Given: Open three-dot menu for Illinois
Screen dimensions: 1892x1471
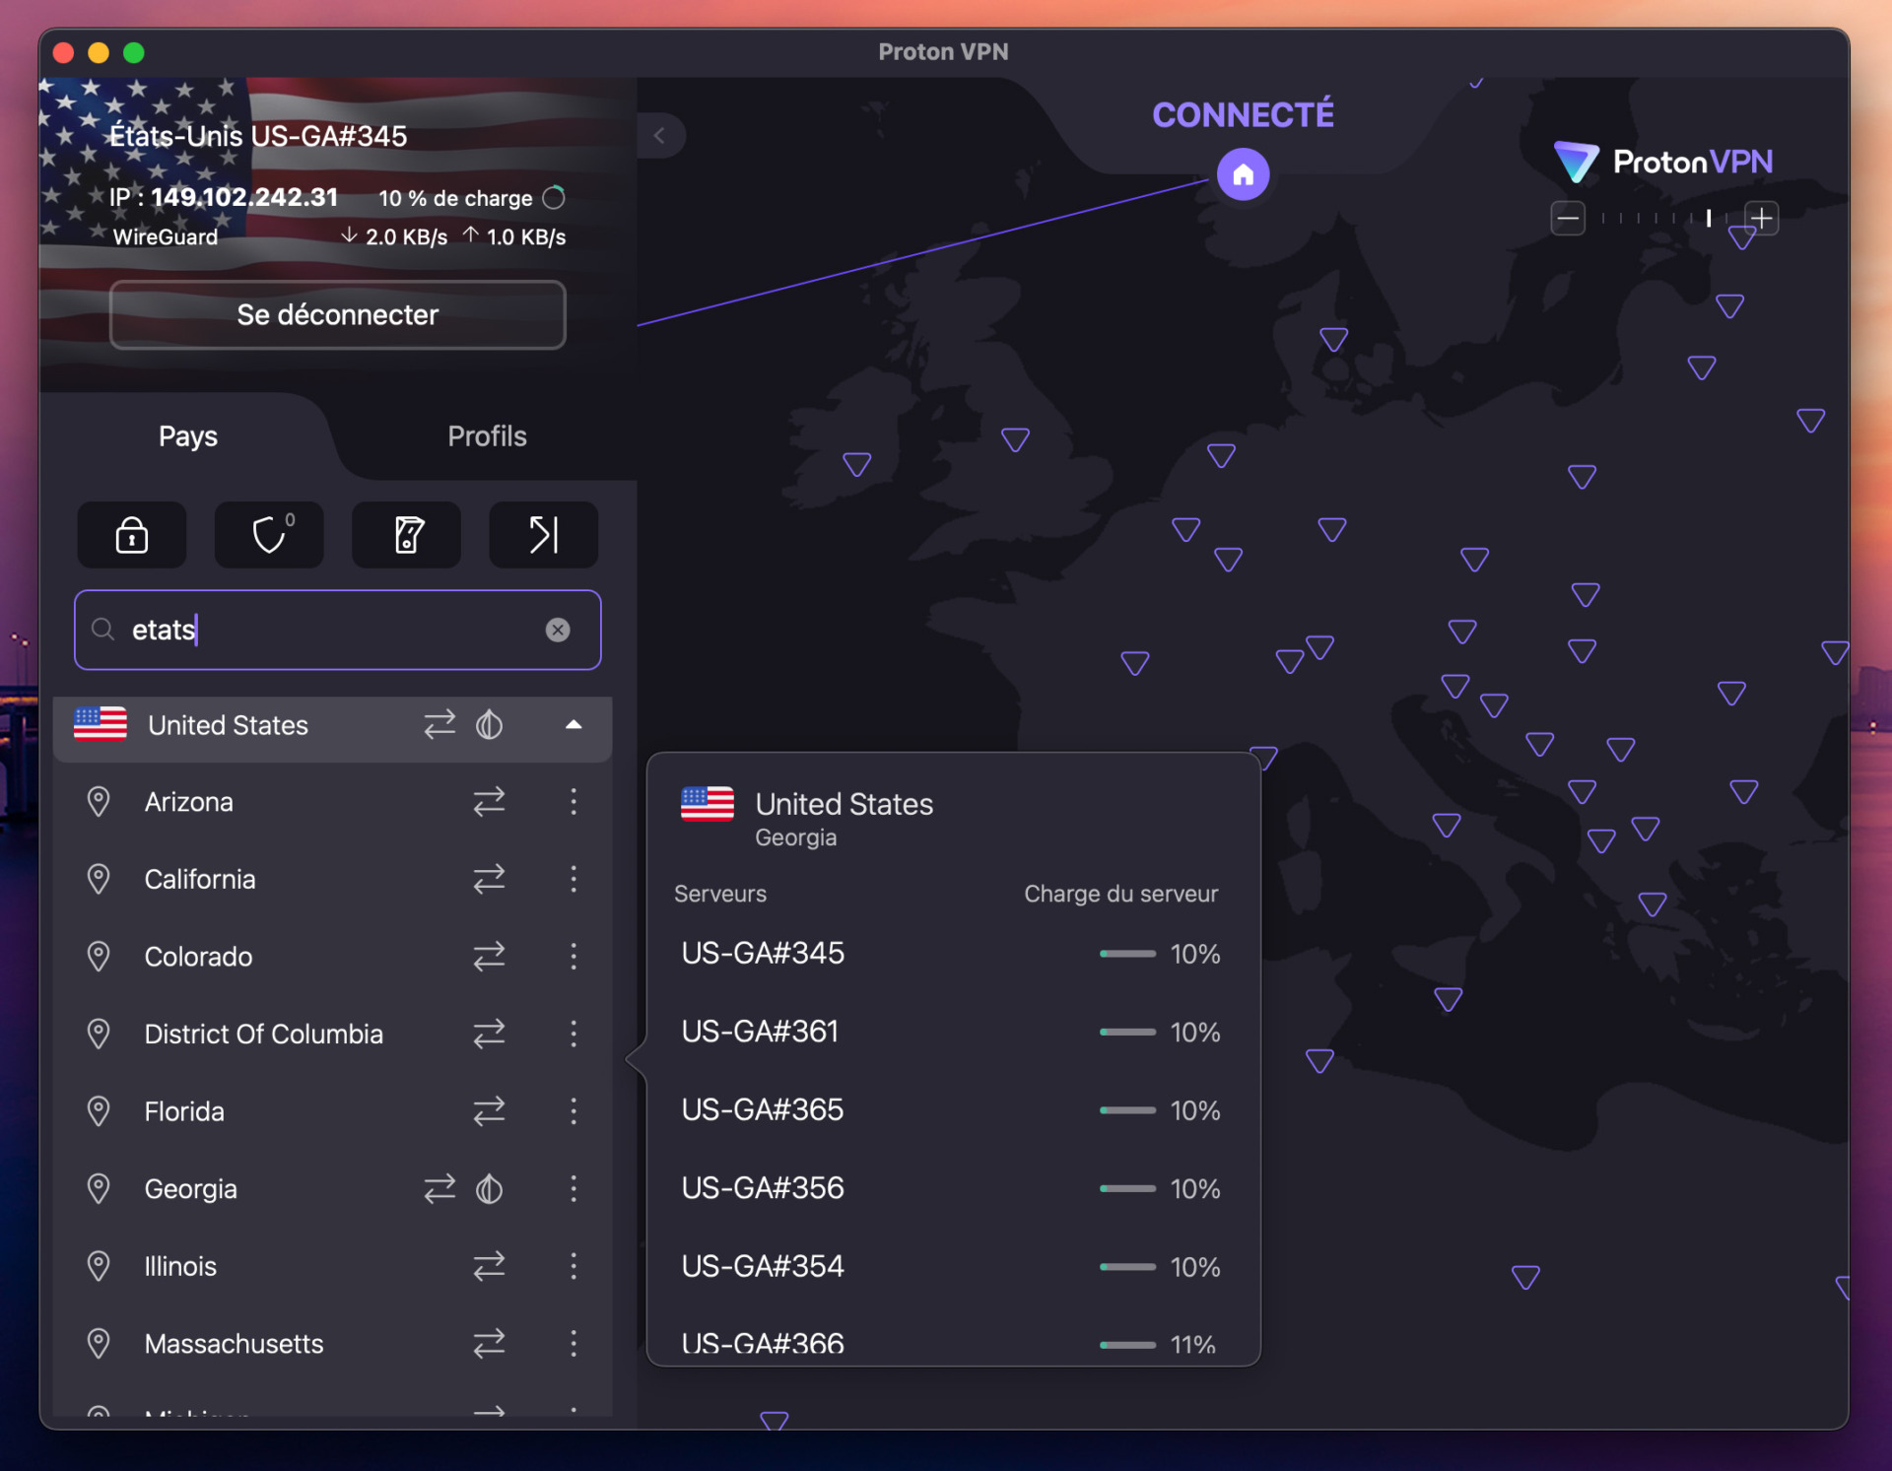Looking at the screenshot, I should pos(574,1266).
